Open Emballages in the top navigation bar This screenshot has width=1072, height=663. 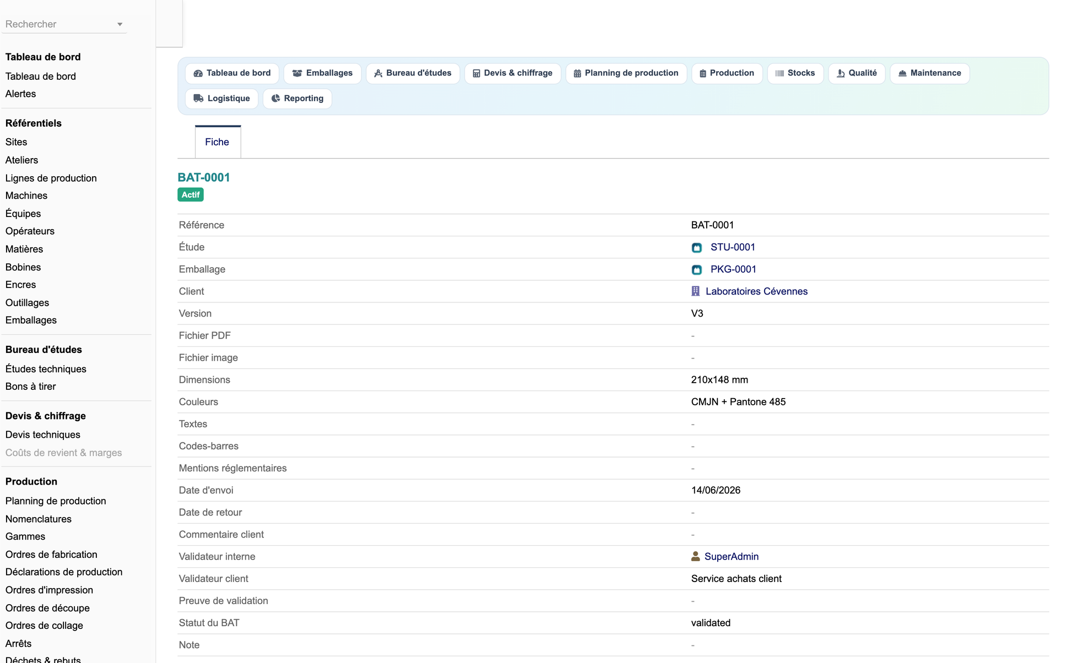coord(322,73)
